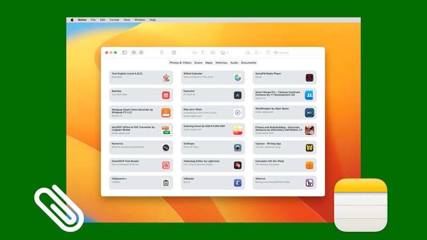
Task: Open the File menu
Action: click(x=93, y=20)
